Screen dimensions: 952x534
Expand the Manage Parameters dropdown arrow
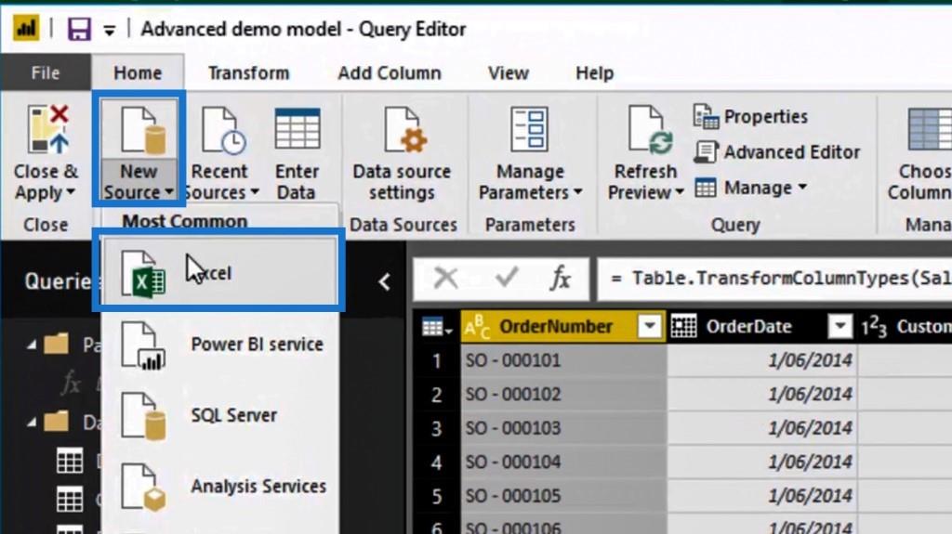click(x=578, y=191)
